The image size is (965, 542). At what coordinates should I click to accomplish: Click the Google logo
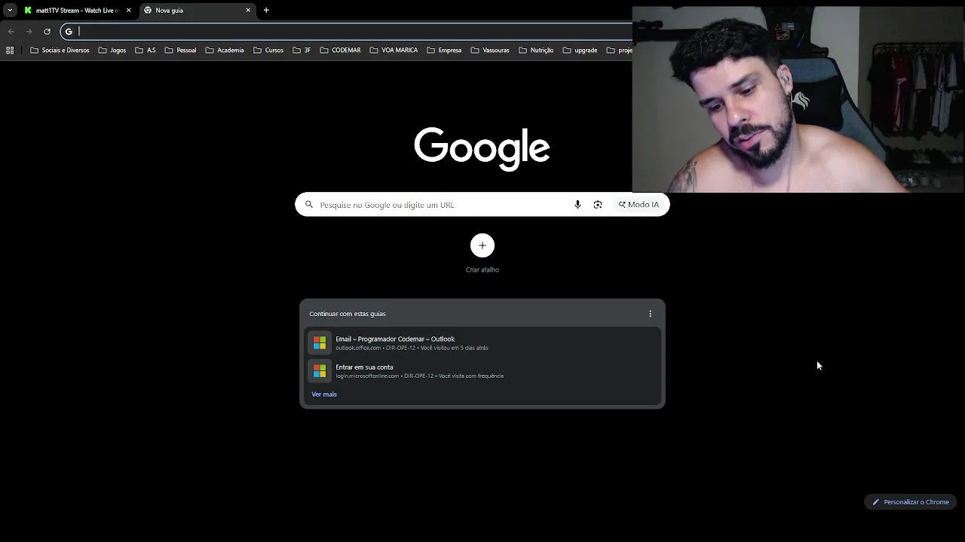point(482,148)
